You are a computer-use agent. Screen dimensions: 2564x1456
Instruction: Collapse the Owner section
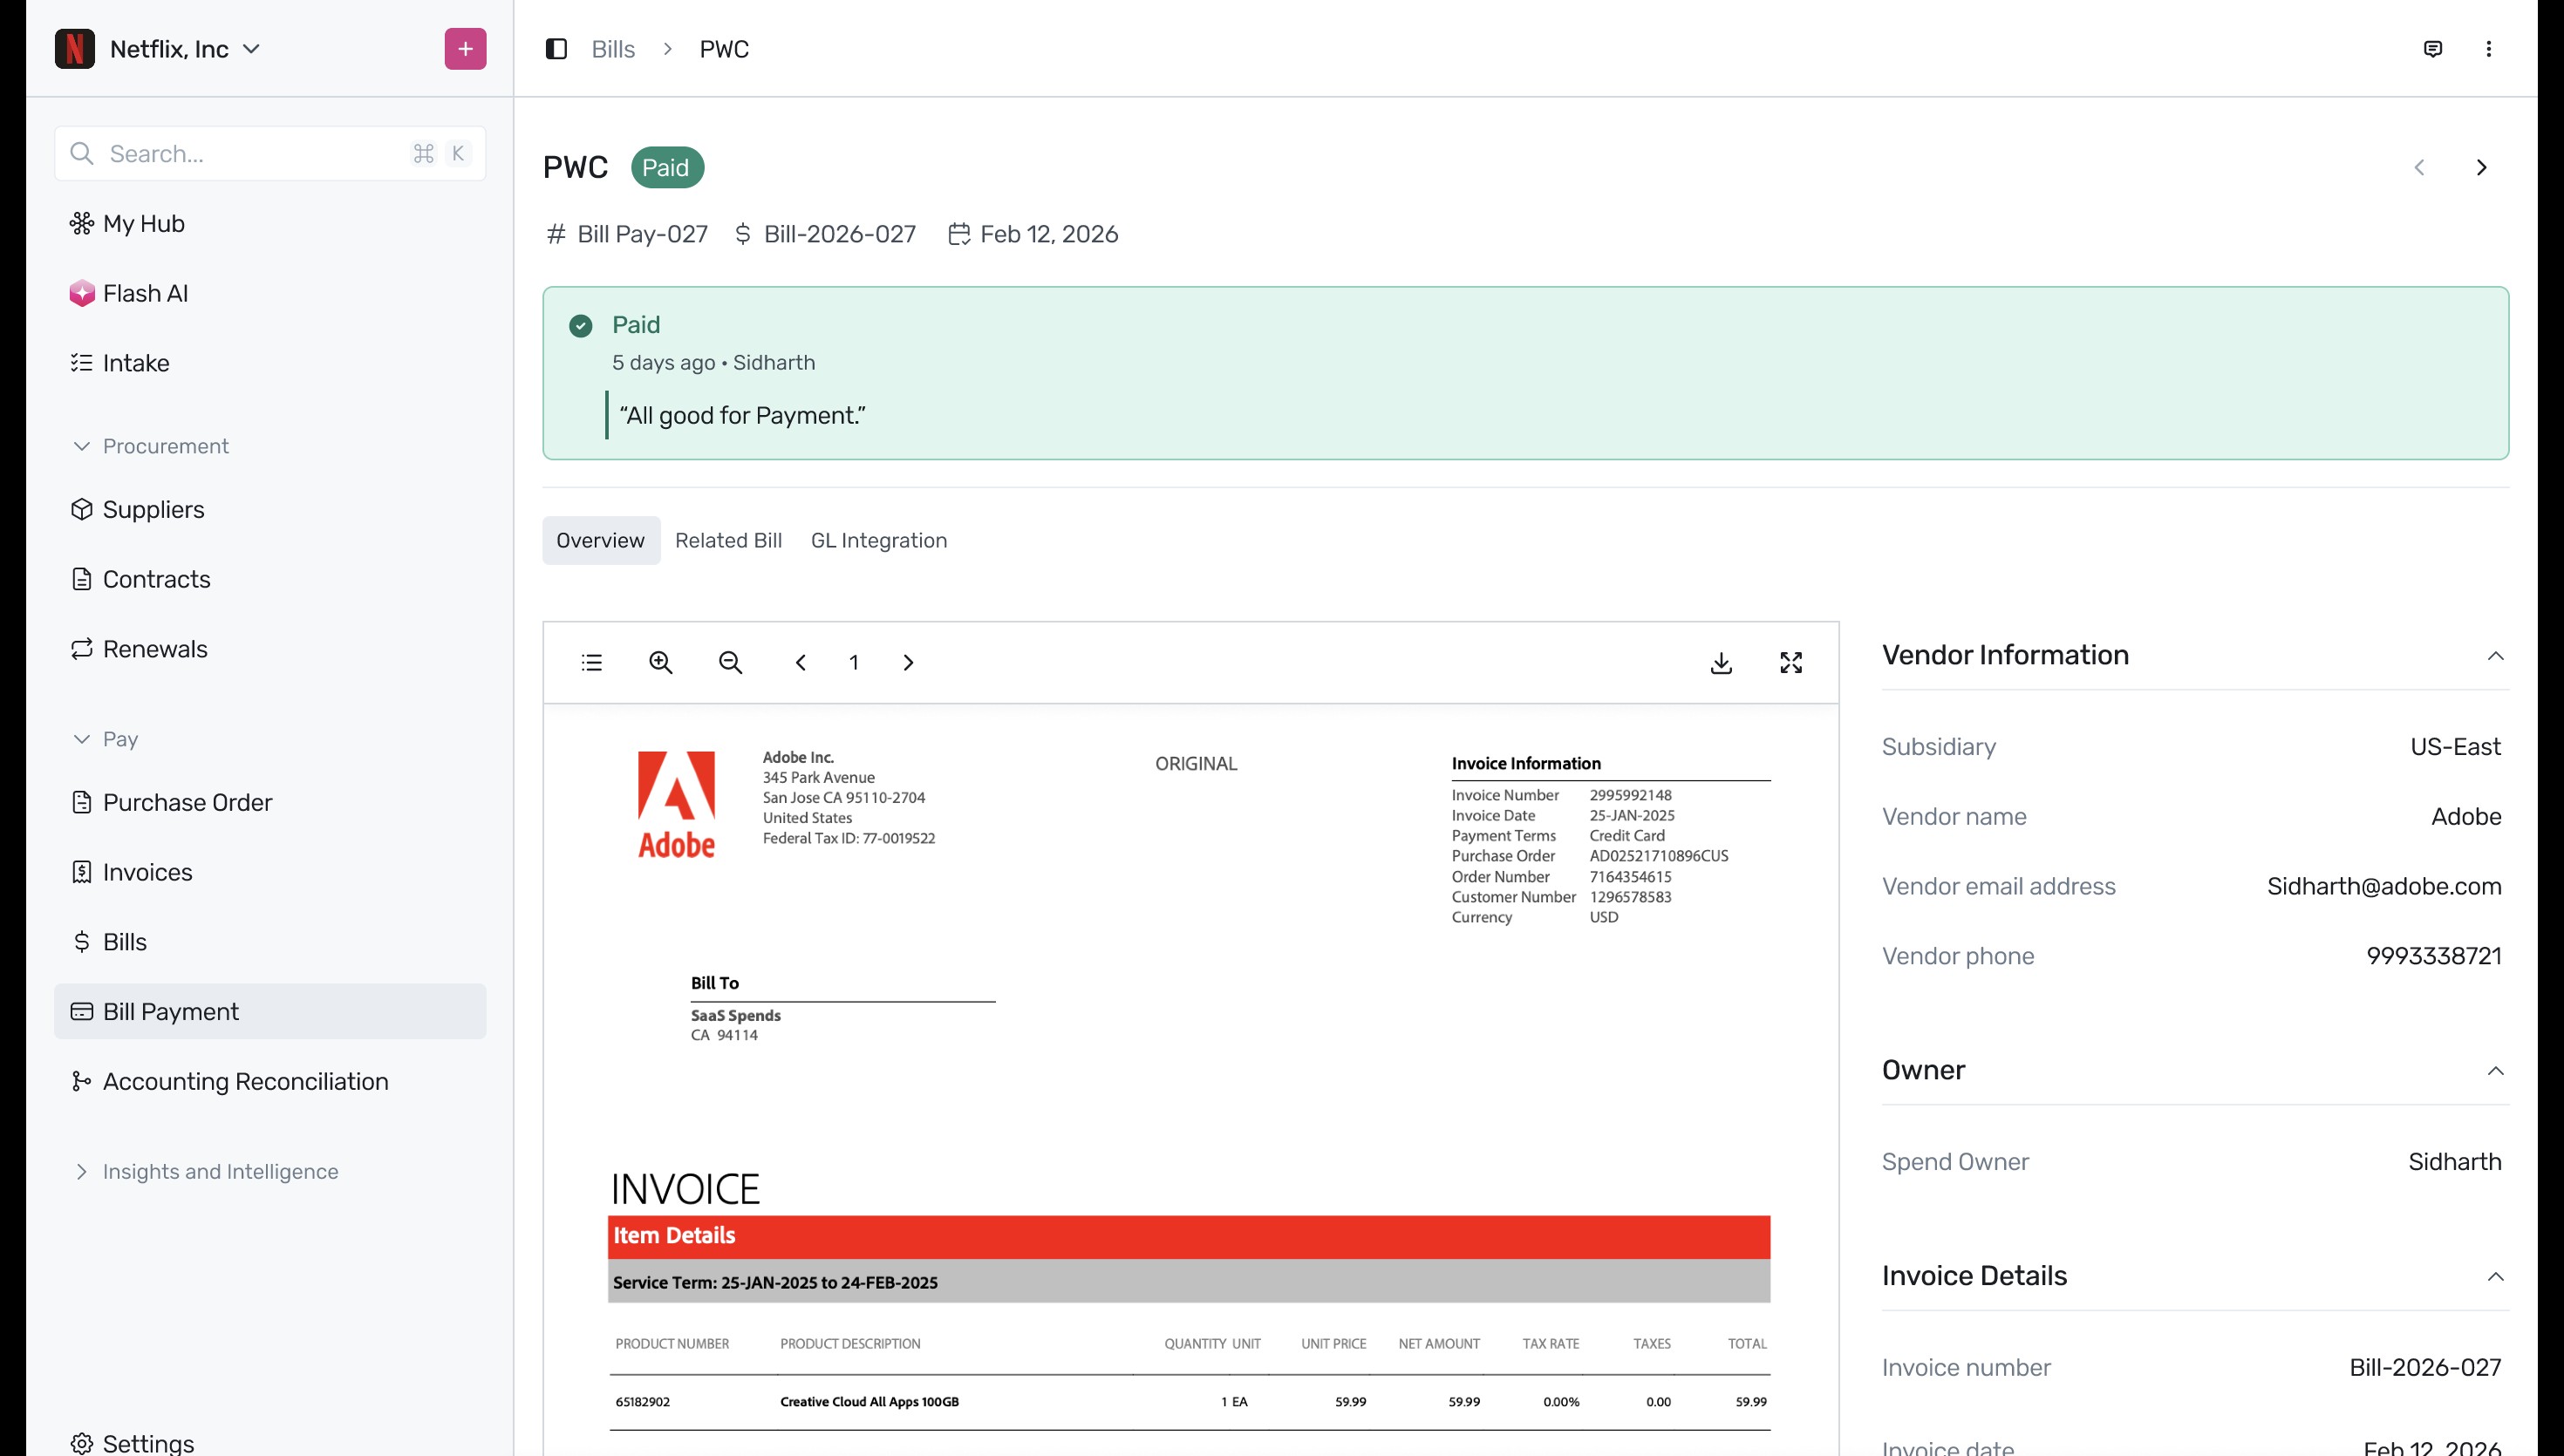(2496, 1070)
